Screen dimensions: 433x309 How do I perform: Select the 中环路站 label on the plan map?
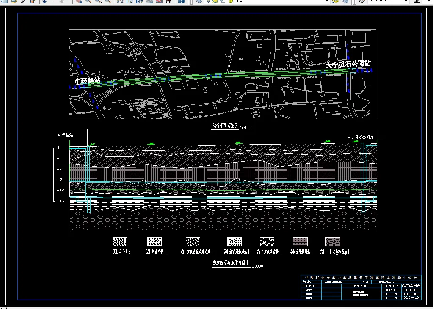click(88, 81)
